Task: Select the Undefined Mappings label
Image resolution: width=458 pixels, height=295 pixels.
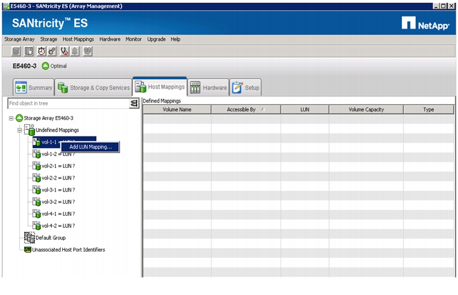Action: click(57, 130)
